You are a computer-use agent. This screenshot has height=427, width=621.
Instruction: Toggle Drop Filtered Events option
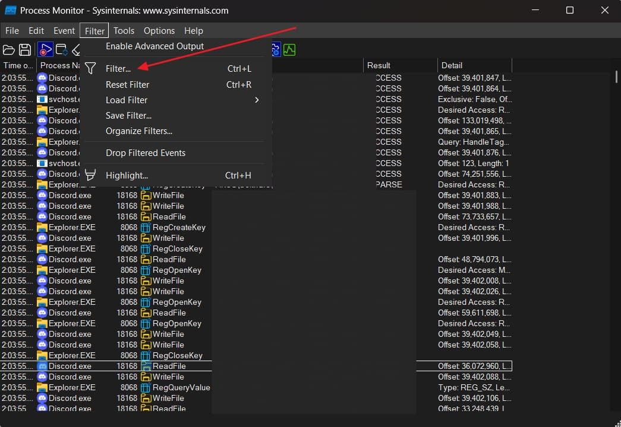(x=146, y=152)
